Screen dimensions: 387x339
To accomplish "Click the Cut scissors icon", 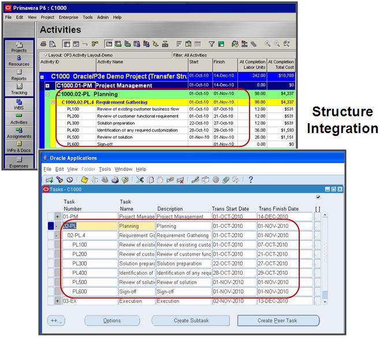I will tap(140, 180).
